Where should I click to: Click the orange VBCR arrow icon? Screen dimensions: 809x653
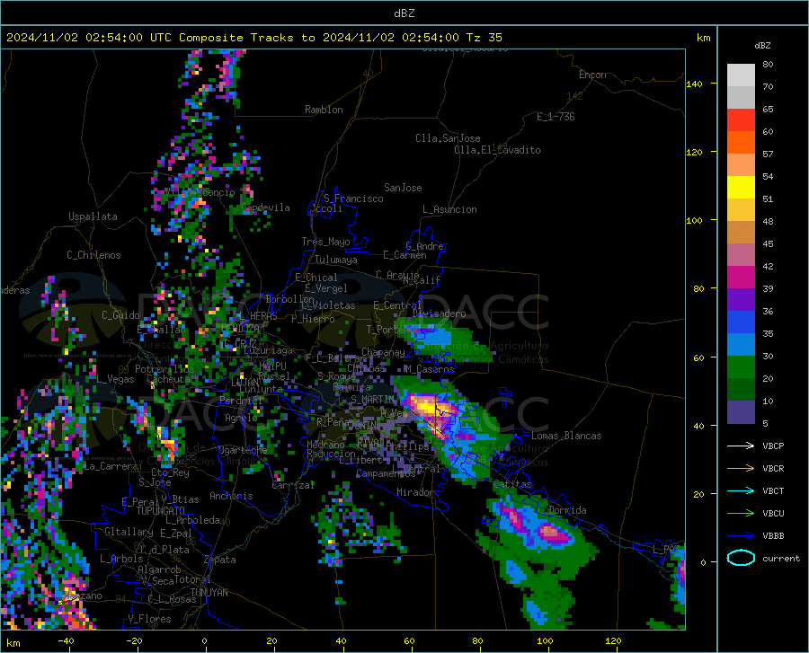point(741,469)
